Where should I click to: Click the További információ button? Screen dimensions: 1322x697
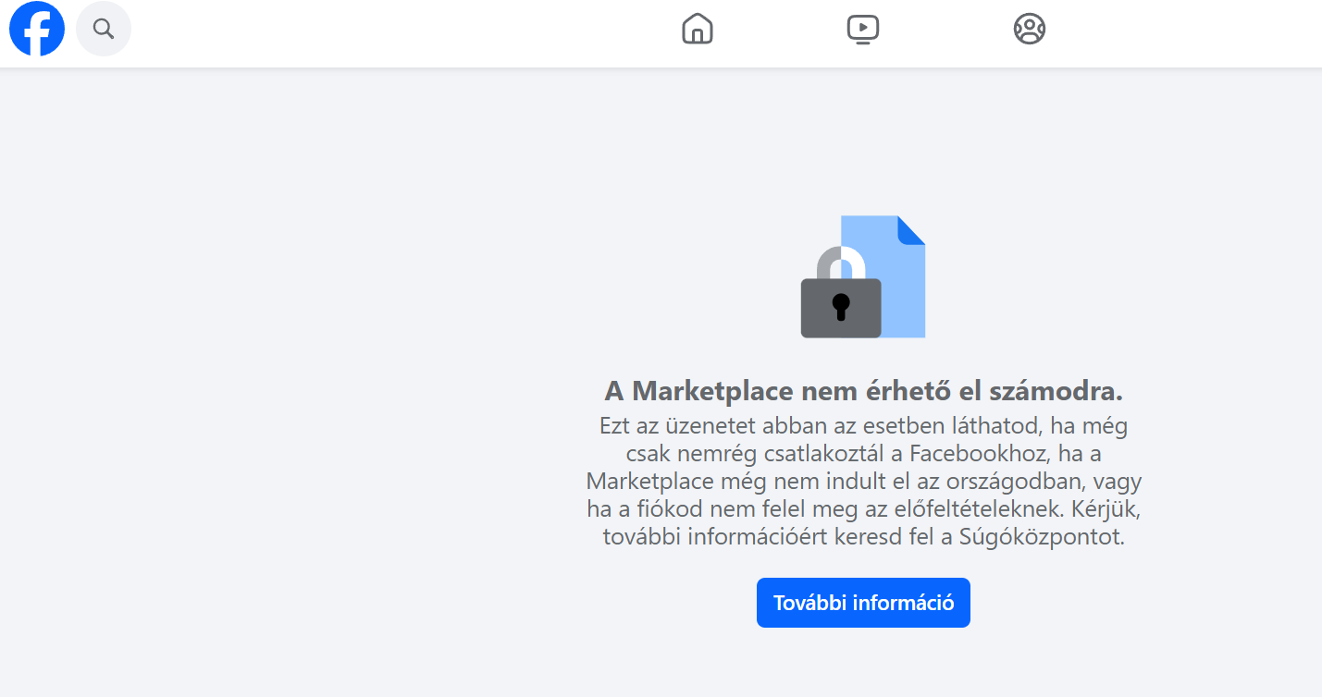point(863,603)
